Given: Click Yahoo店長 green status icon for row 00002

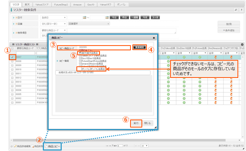Looking at the screenshot, I should (x=168, y=98).
